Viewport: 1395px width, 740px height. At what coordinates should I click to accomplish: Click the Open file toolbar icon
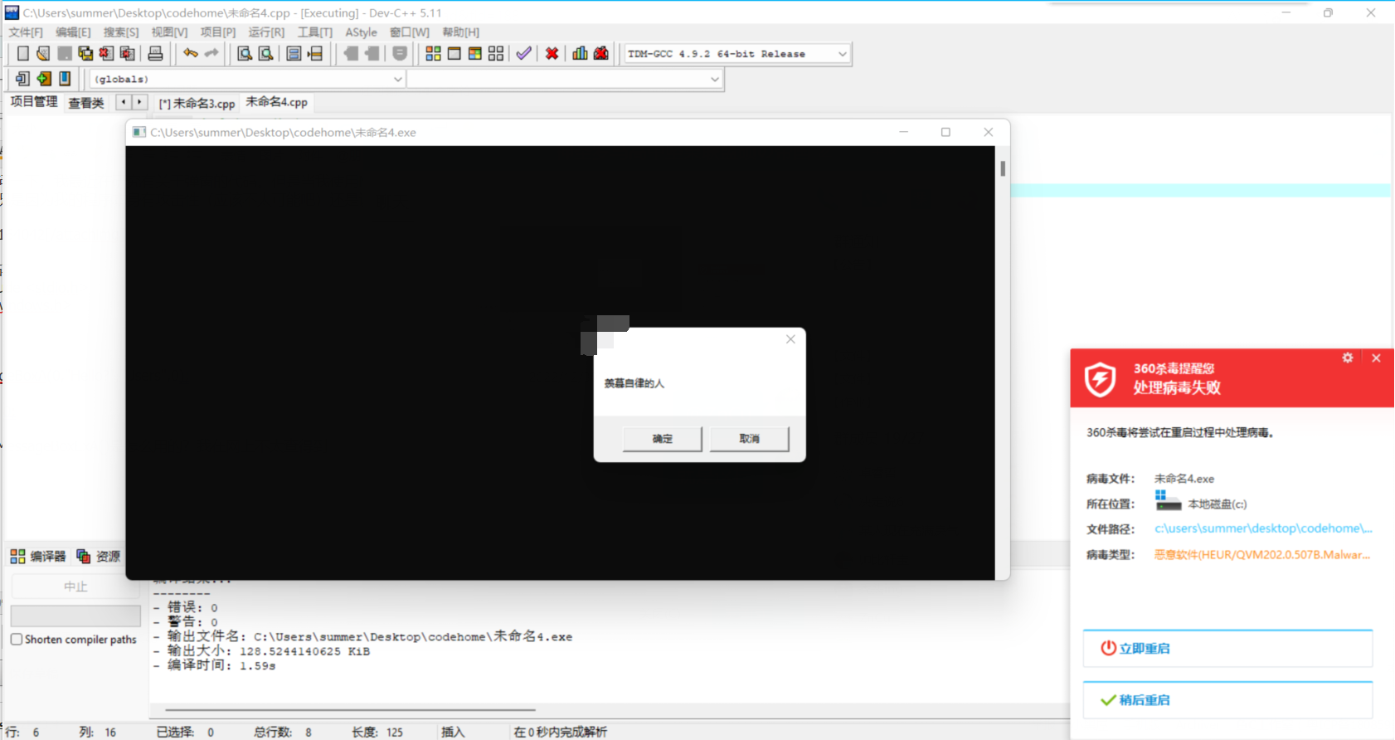pos(43,54)
